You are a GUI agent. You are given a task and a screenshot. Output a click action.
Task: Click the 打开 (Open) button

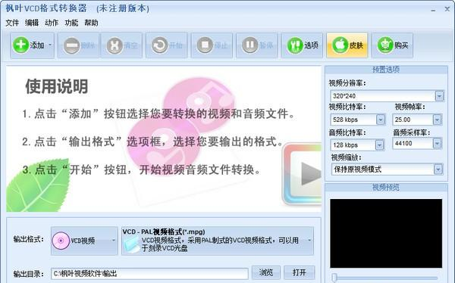click(300, 272)
